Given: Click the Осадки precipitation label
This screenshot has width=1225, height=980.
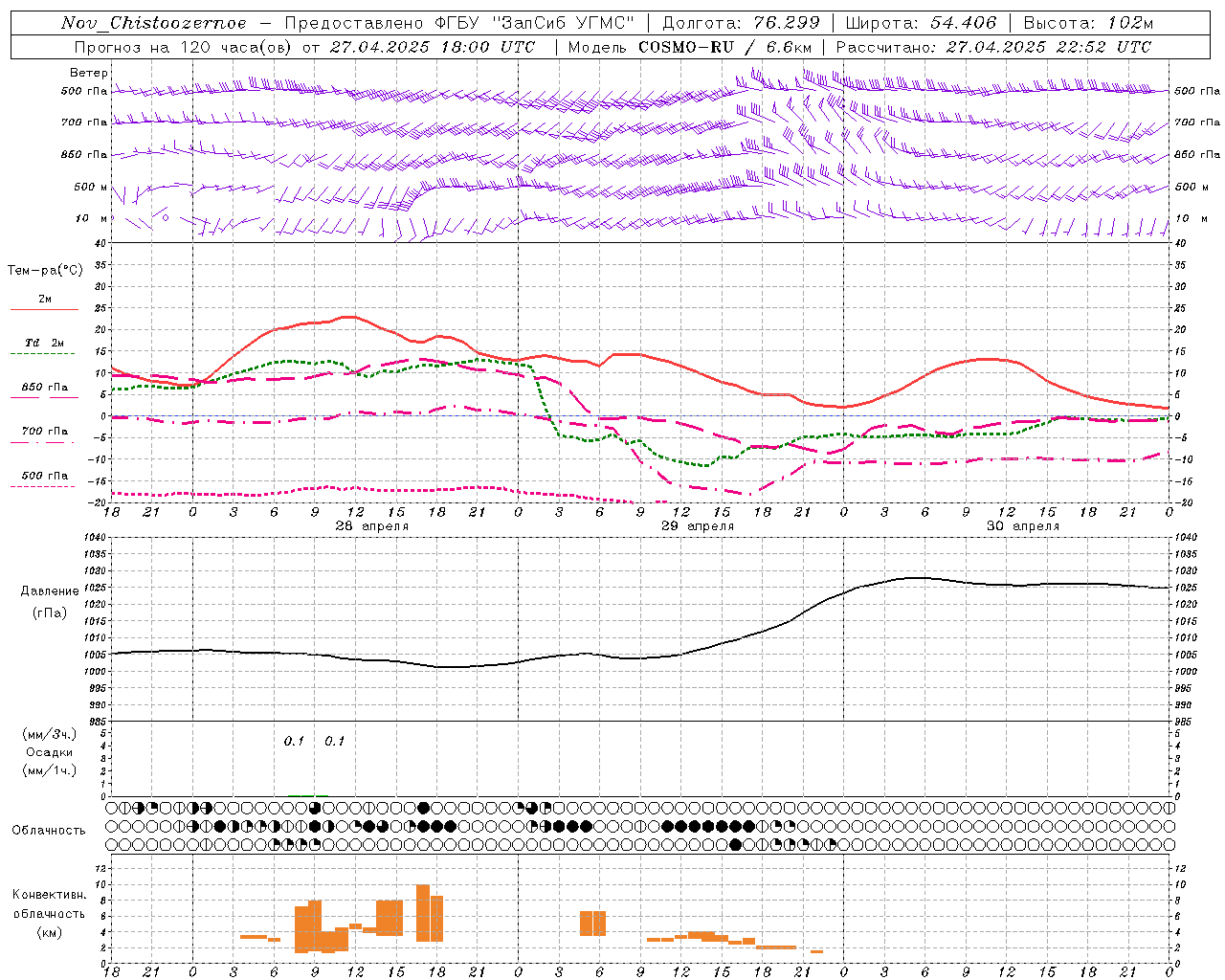Looking at the screenshot, I should point(49,752).
